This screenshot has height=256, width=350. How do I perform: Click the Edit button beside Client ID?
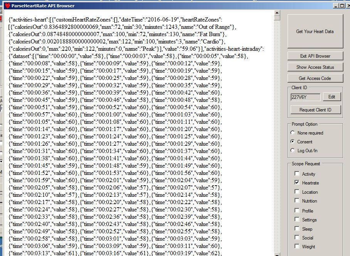[332, 97]
